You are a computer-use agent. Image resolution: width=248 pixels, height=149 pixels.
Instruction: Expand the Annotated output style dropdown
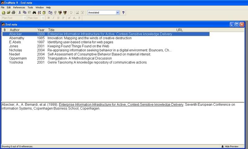117,13
